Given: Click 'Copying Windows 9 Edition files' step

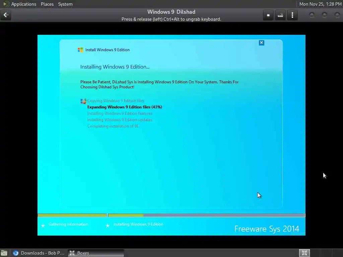Looking at the screenshot, I should 116,101.
